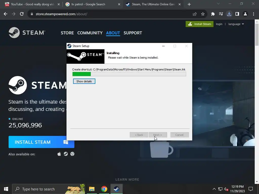Click the Steam Setup taskbar icon
The image size is (259, 194).
click(x=116, y=189)
